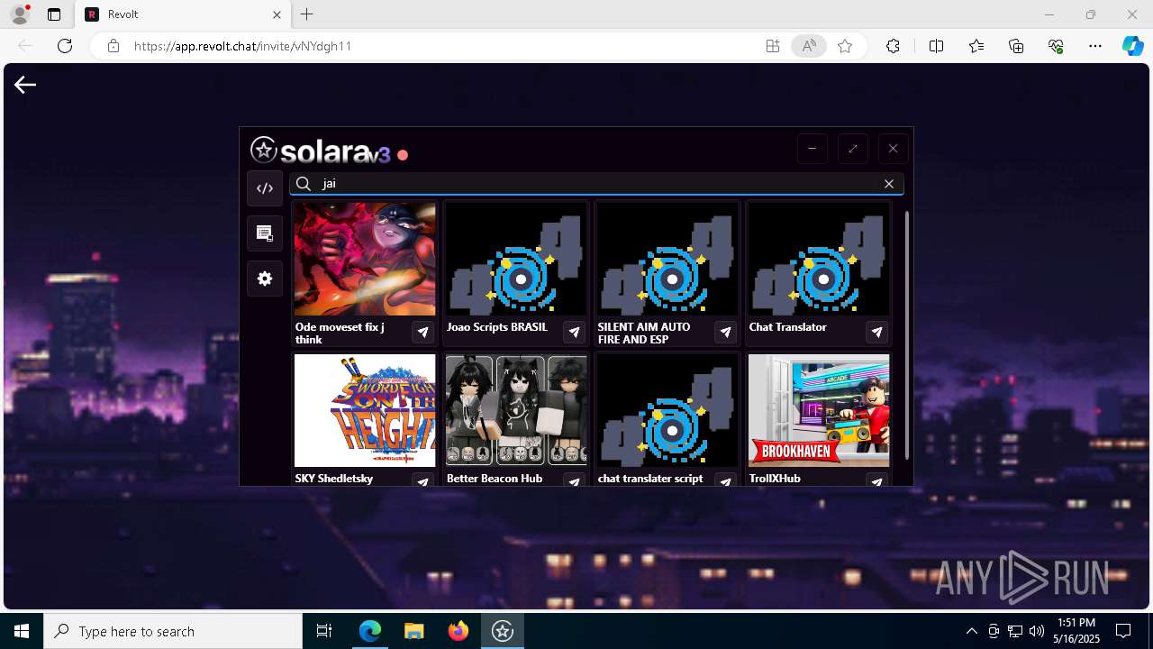Screen dimensions: 1153x649
Task: Go back with the Revolt page arrow
Action: 25,85
